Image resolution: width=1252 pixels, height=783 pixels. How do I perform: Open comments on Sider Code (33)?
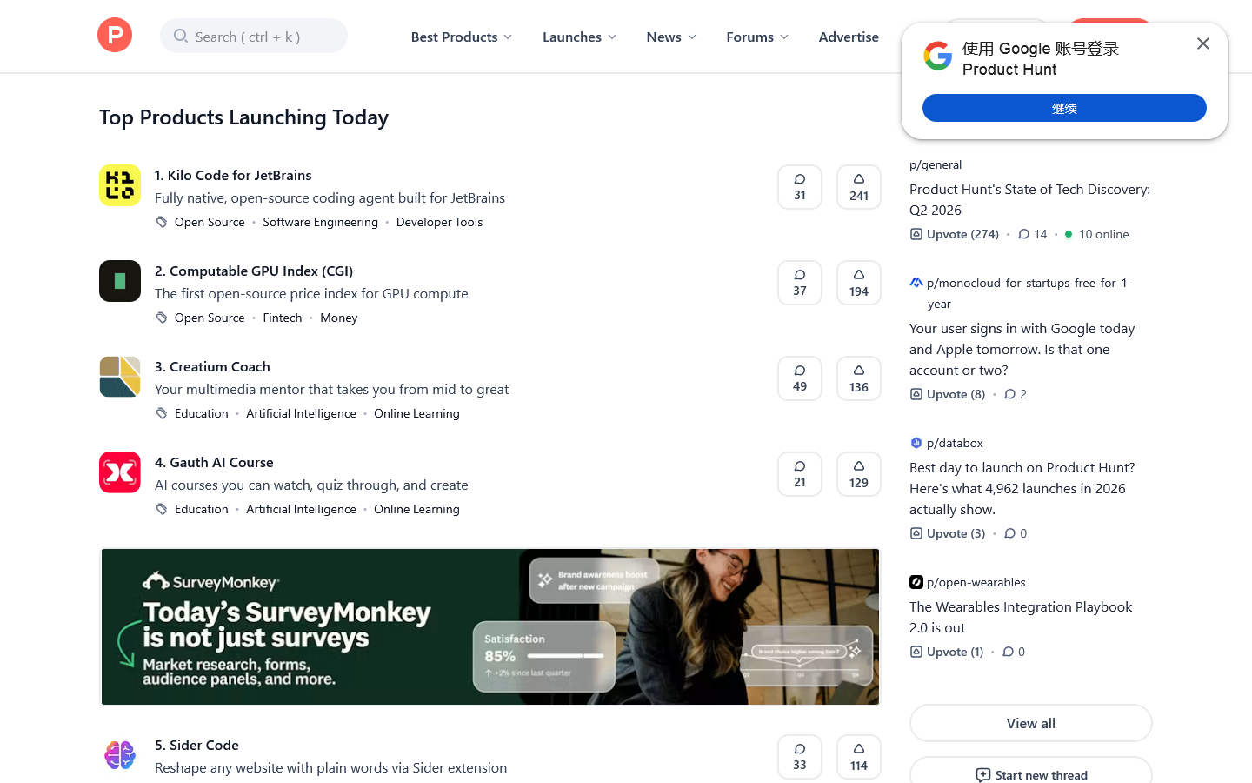point(800,757)
